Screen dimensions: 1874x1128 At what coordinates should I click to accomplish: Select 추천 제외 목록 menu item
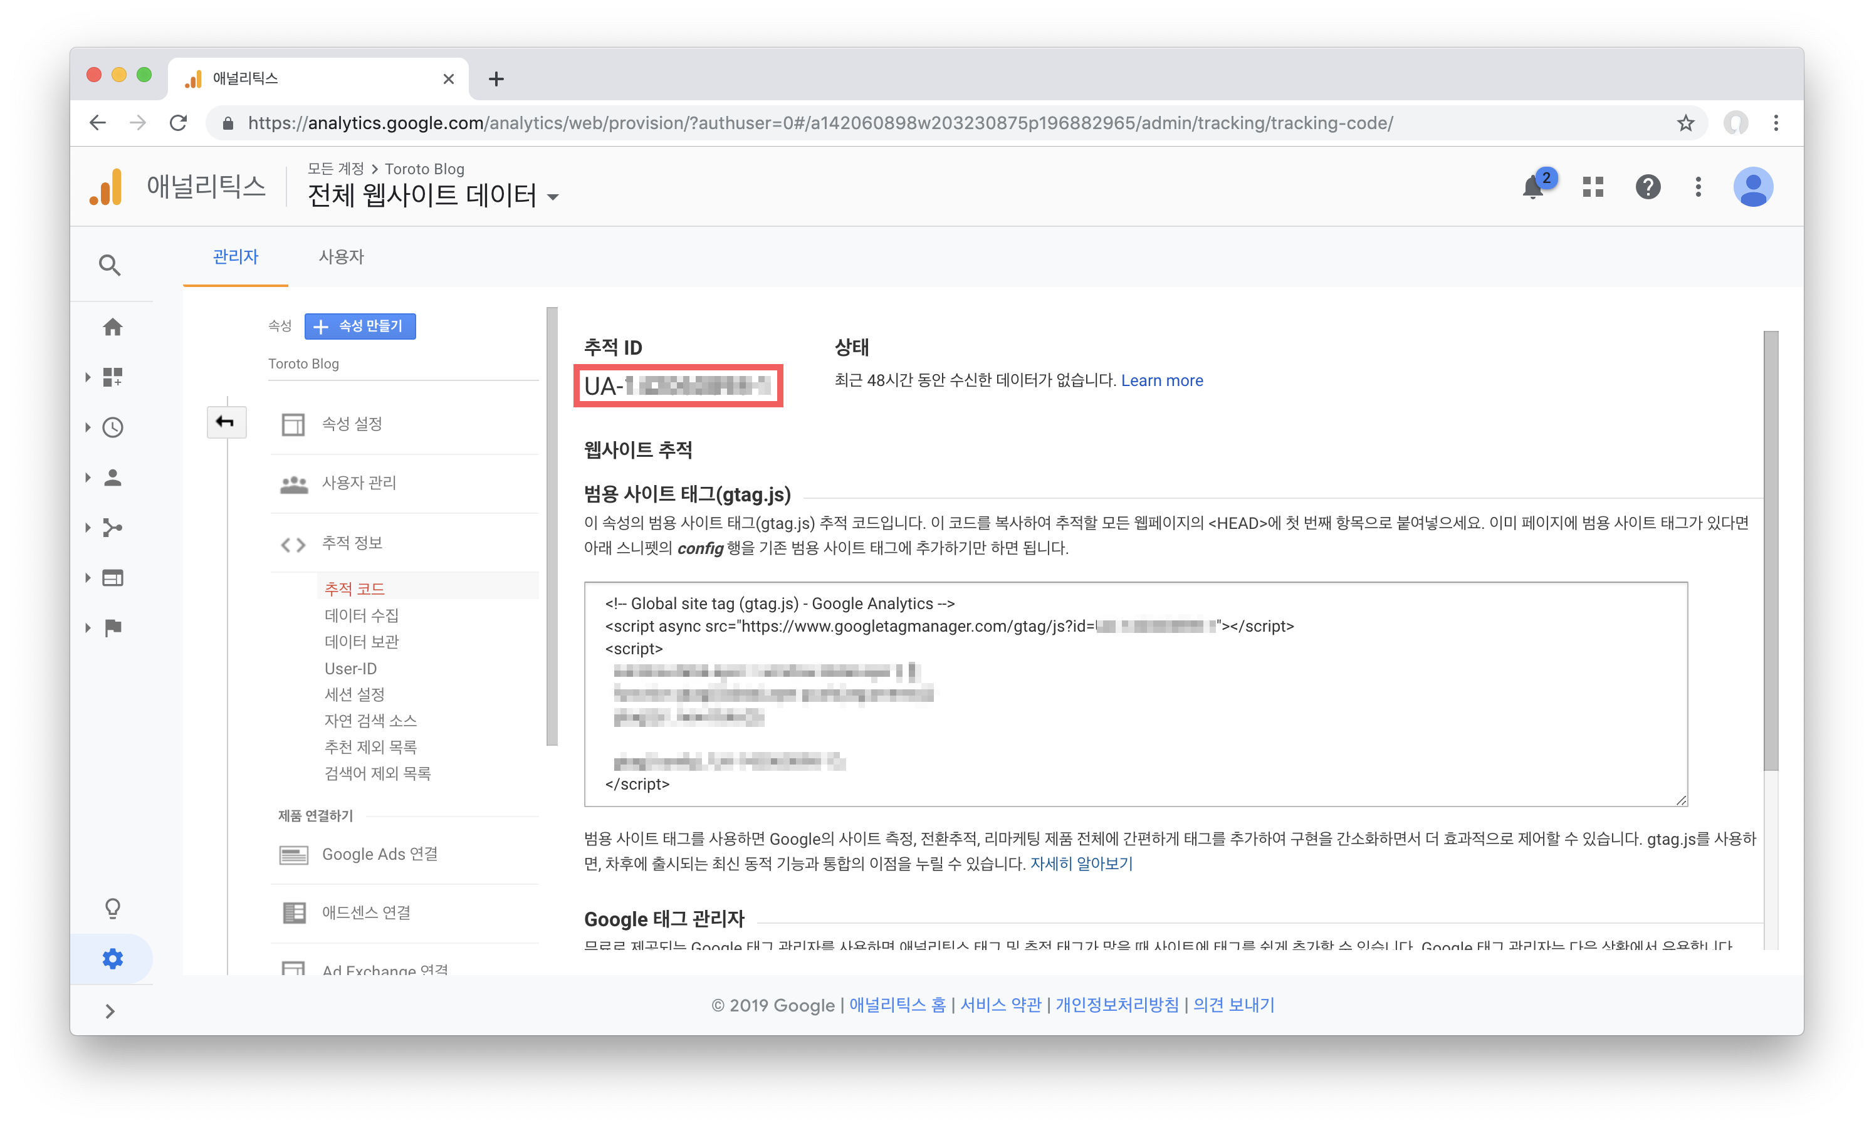pyautogui.click(x=371, y=746)
